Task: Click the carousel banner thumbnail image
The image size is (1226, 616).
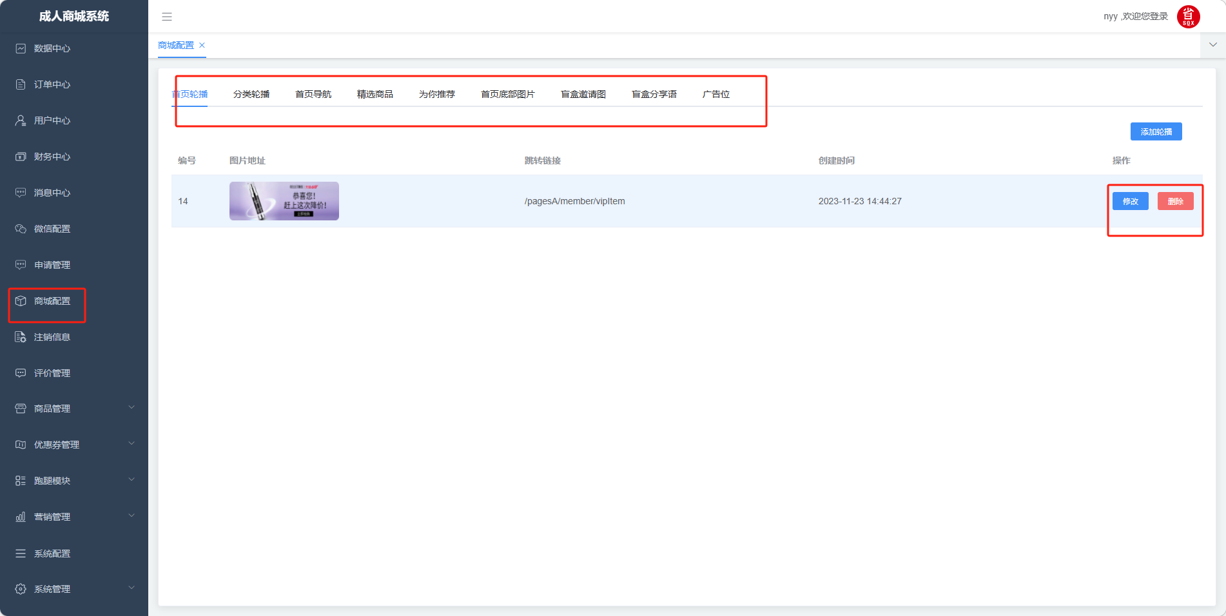Action: tap(284, 201)
